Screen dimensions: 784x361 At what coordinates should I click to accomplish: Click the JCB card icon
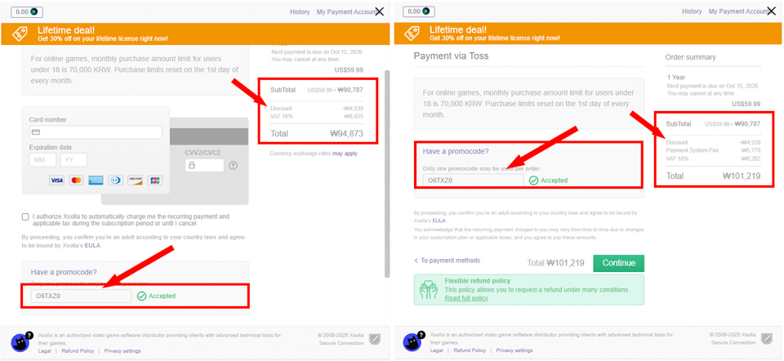155,180
